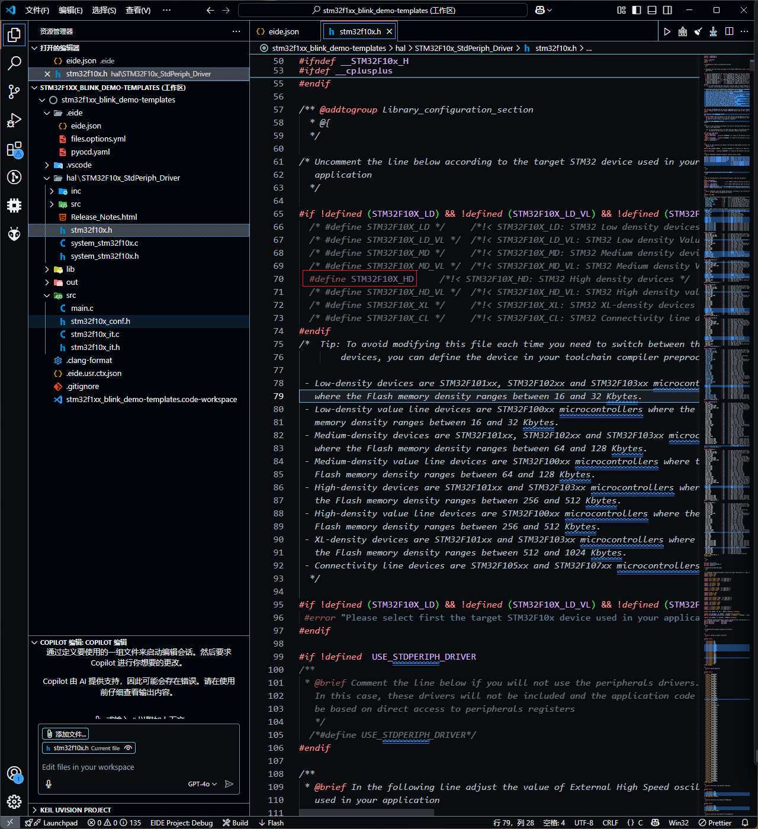The width and height of the screenshot is (758, 829).
Task: Click the microphone voice input icon
Action: tap(49, 784)
